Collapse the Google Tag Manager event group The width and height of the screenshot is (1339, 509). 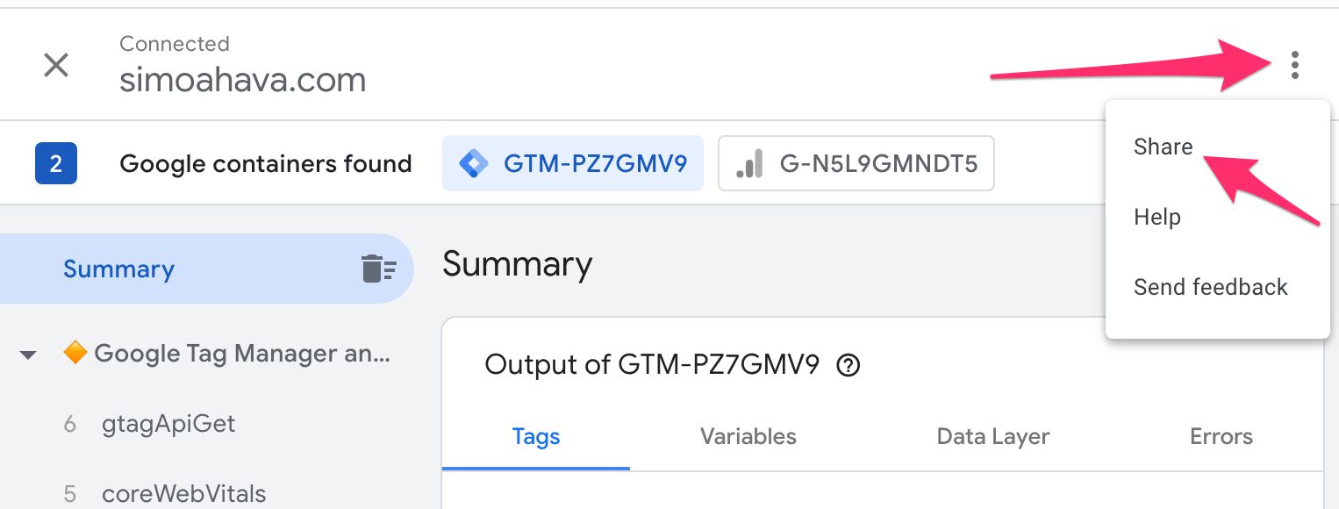pyautogui.click(x=29, y=355)
